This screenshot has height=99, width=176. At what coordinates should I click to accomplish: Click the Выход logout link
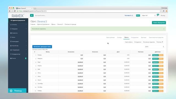click(163, 15)
